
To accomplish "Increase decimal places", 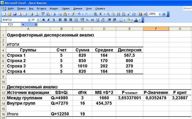I will pyautogui.click(x=98, y=20).
